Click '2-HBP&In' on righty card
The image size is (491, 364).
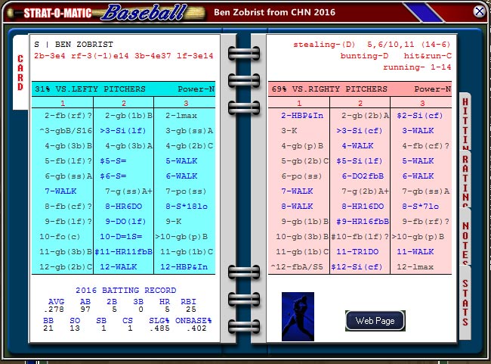click(x=302, y=116)
